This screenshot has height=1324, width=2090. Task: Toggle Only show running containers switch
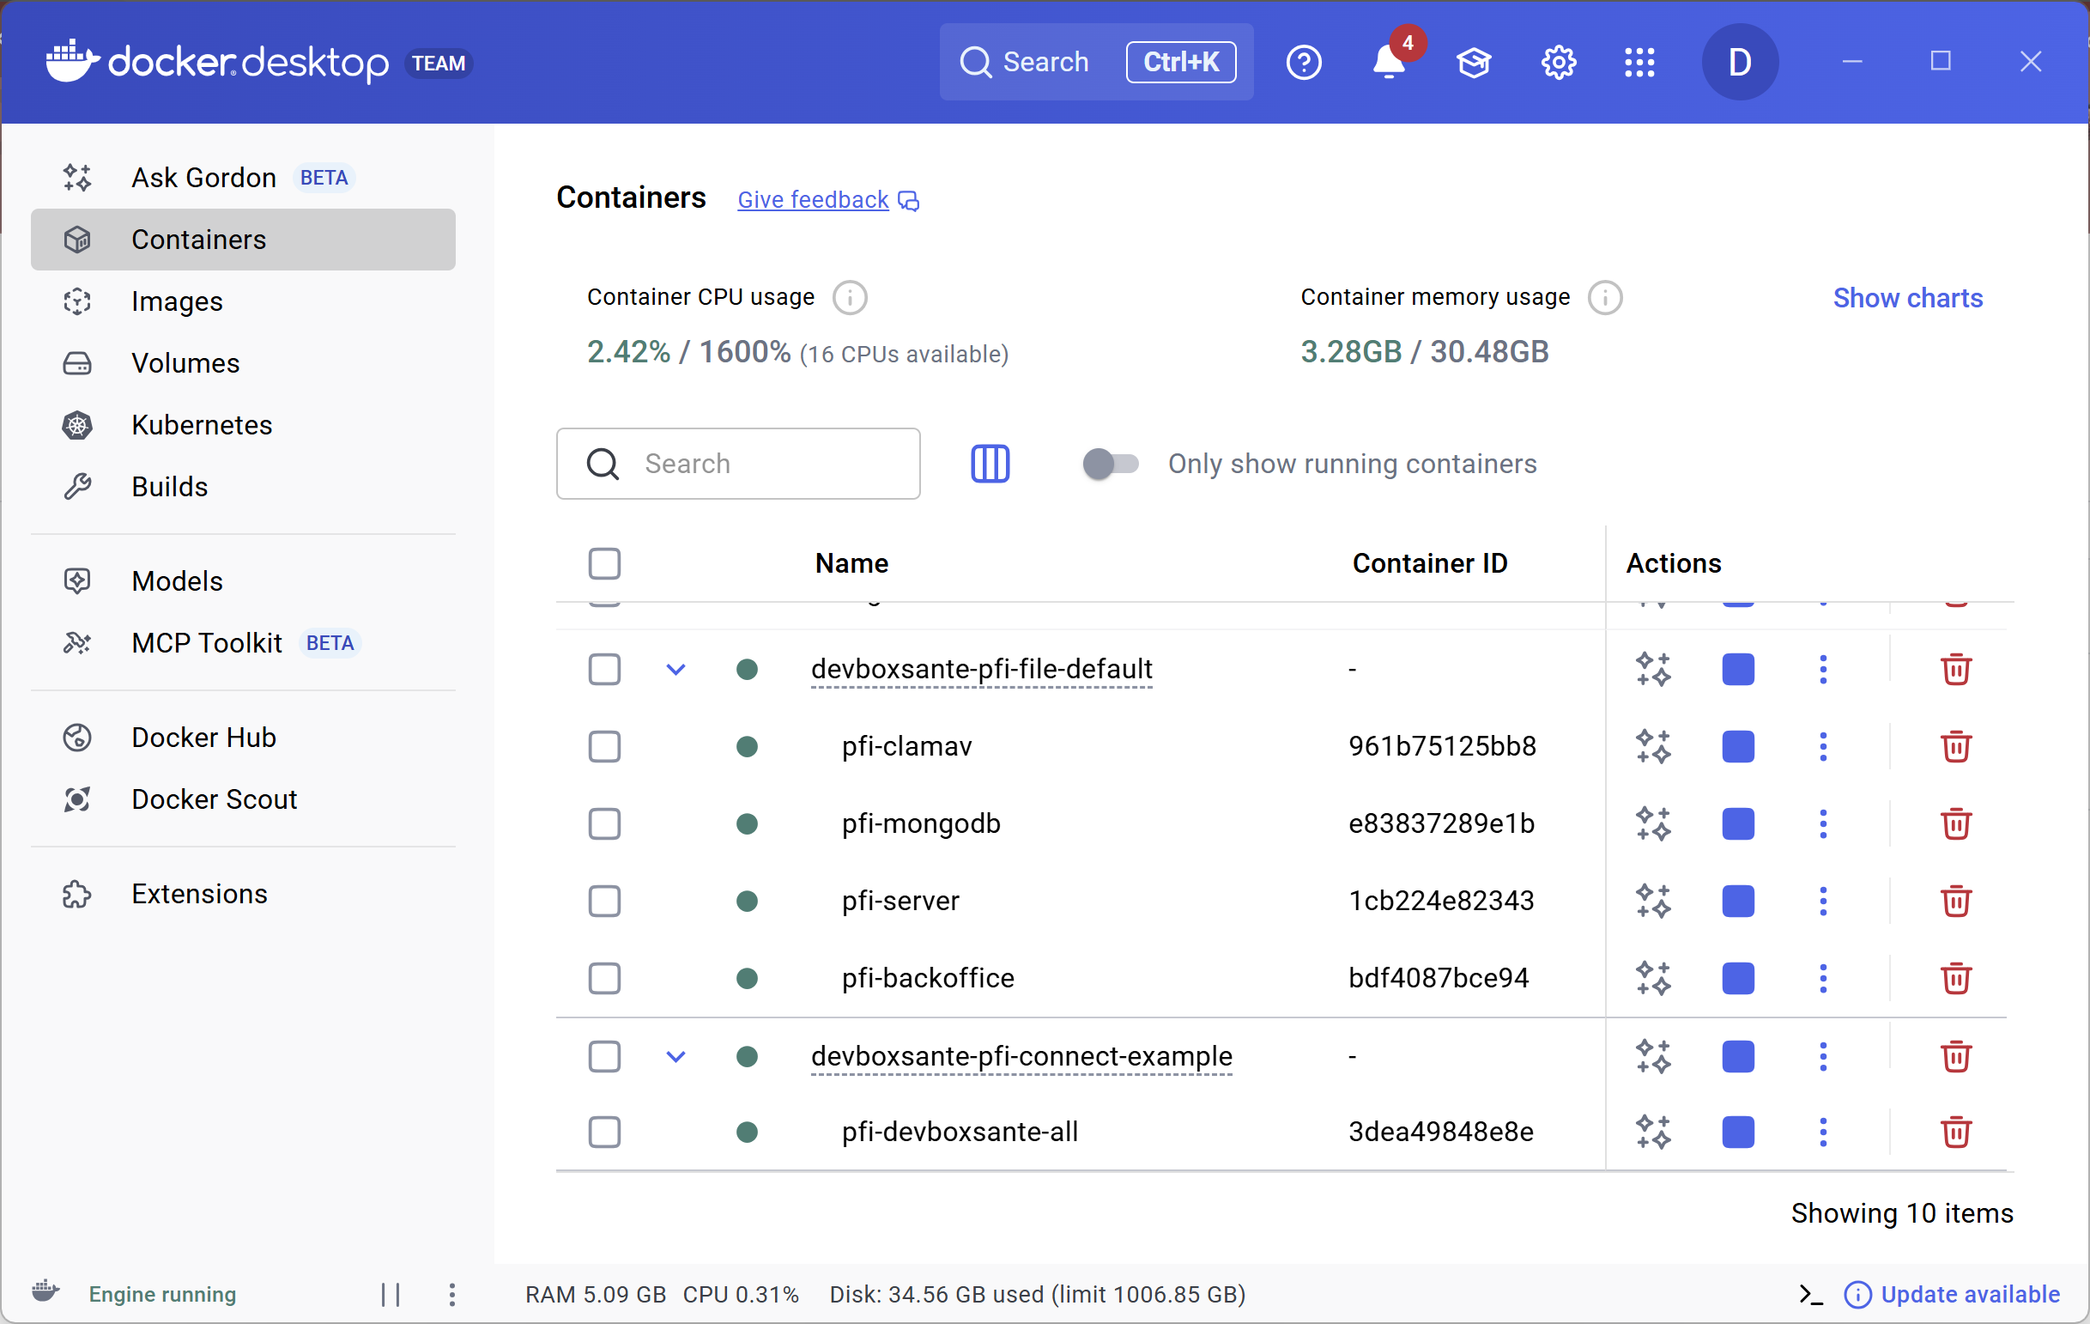coord(1110,464)
